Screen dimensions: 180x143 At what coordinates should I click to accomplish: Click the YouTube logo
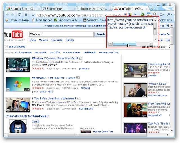[13, 35]
